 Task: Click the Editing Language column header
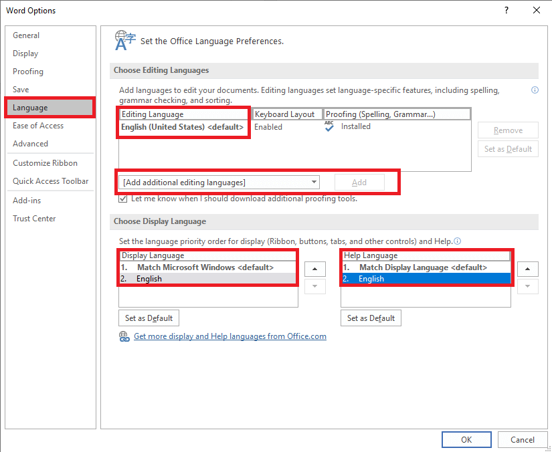tap(185, 114)
